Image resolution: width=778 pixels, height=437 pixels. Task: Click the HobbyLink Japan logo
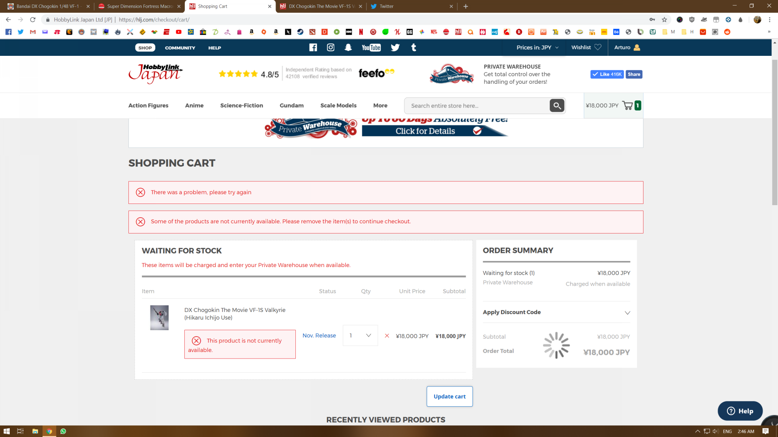[156, 74]
